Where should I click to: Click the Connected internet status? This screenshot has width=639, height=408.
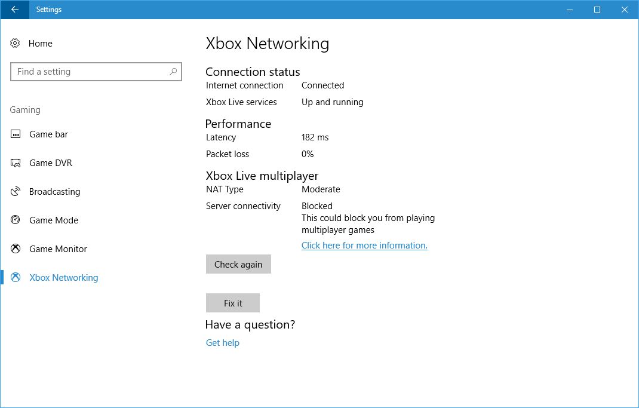coord(322,85)
